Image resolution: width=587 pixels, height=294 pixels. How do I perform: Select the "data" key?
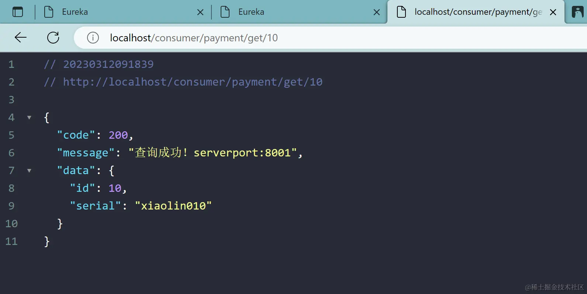(x=76, y=170)
